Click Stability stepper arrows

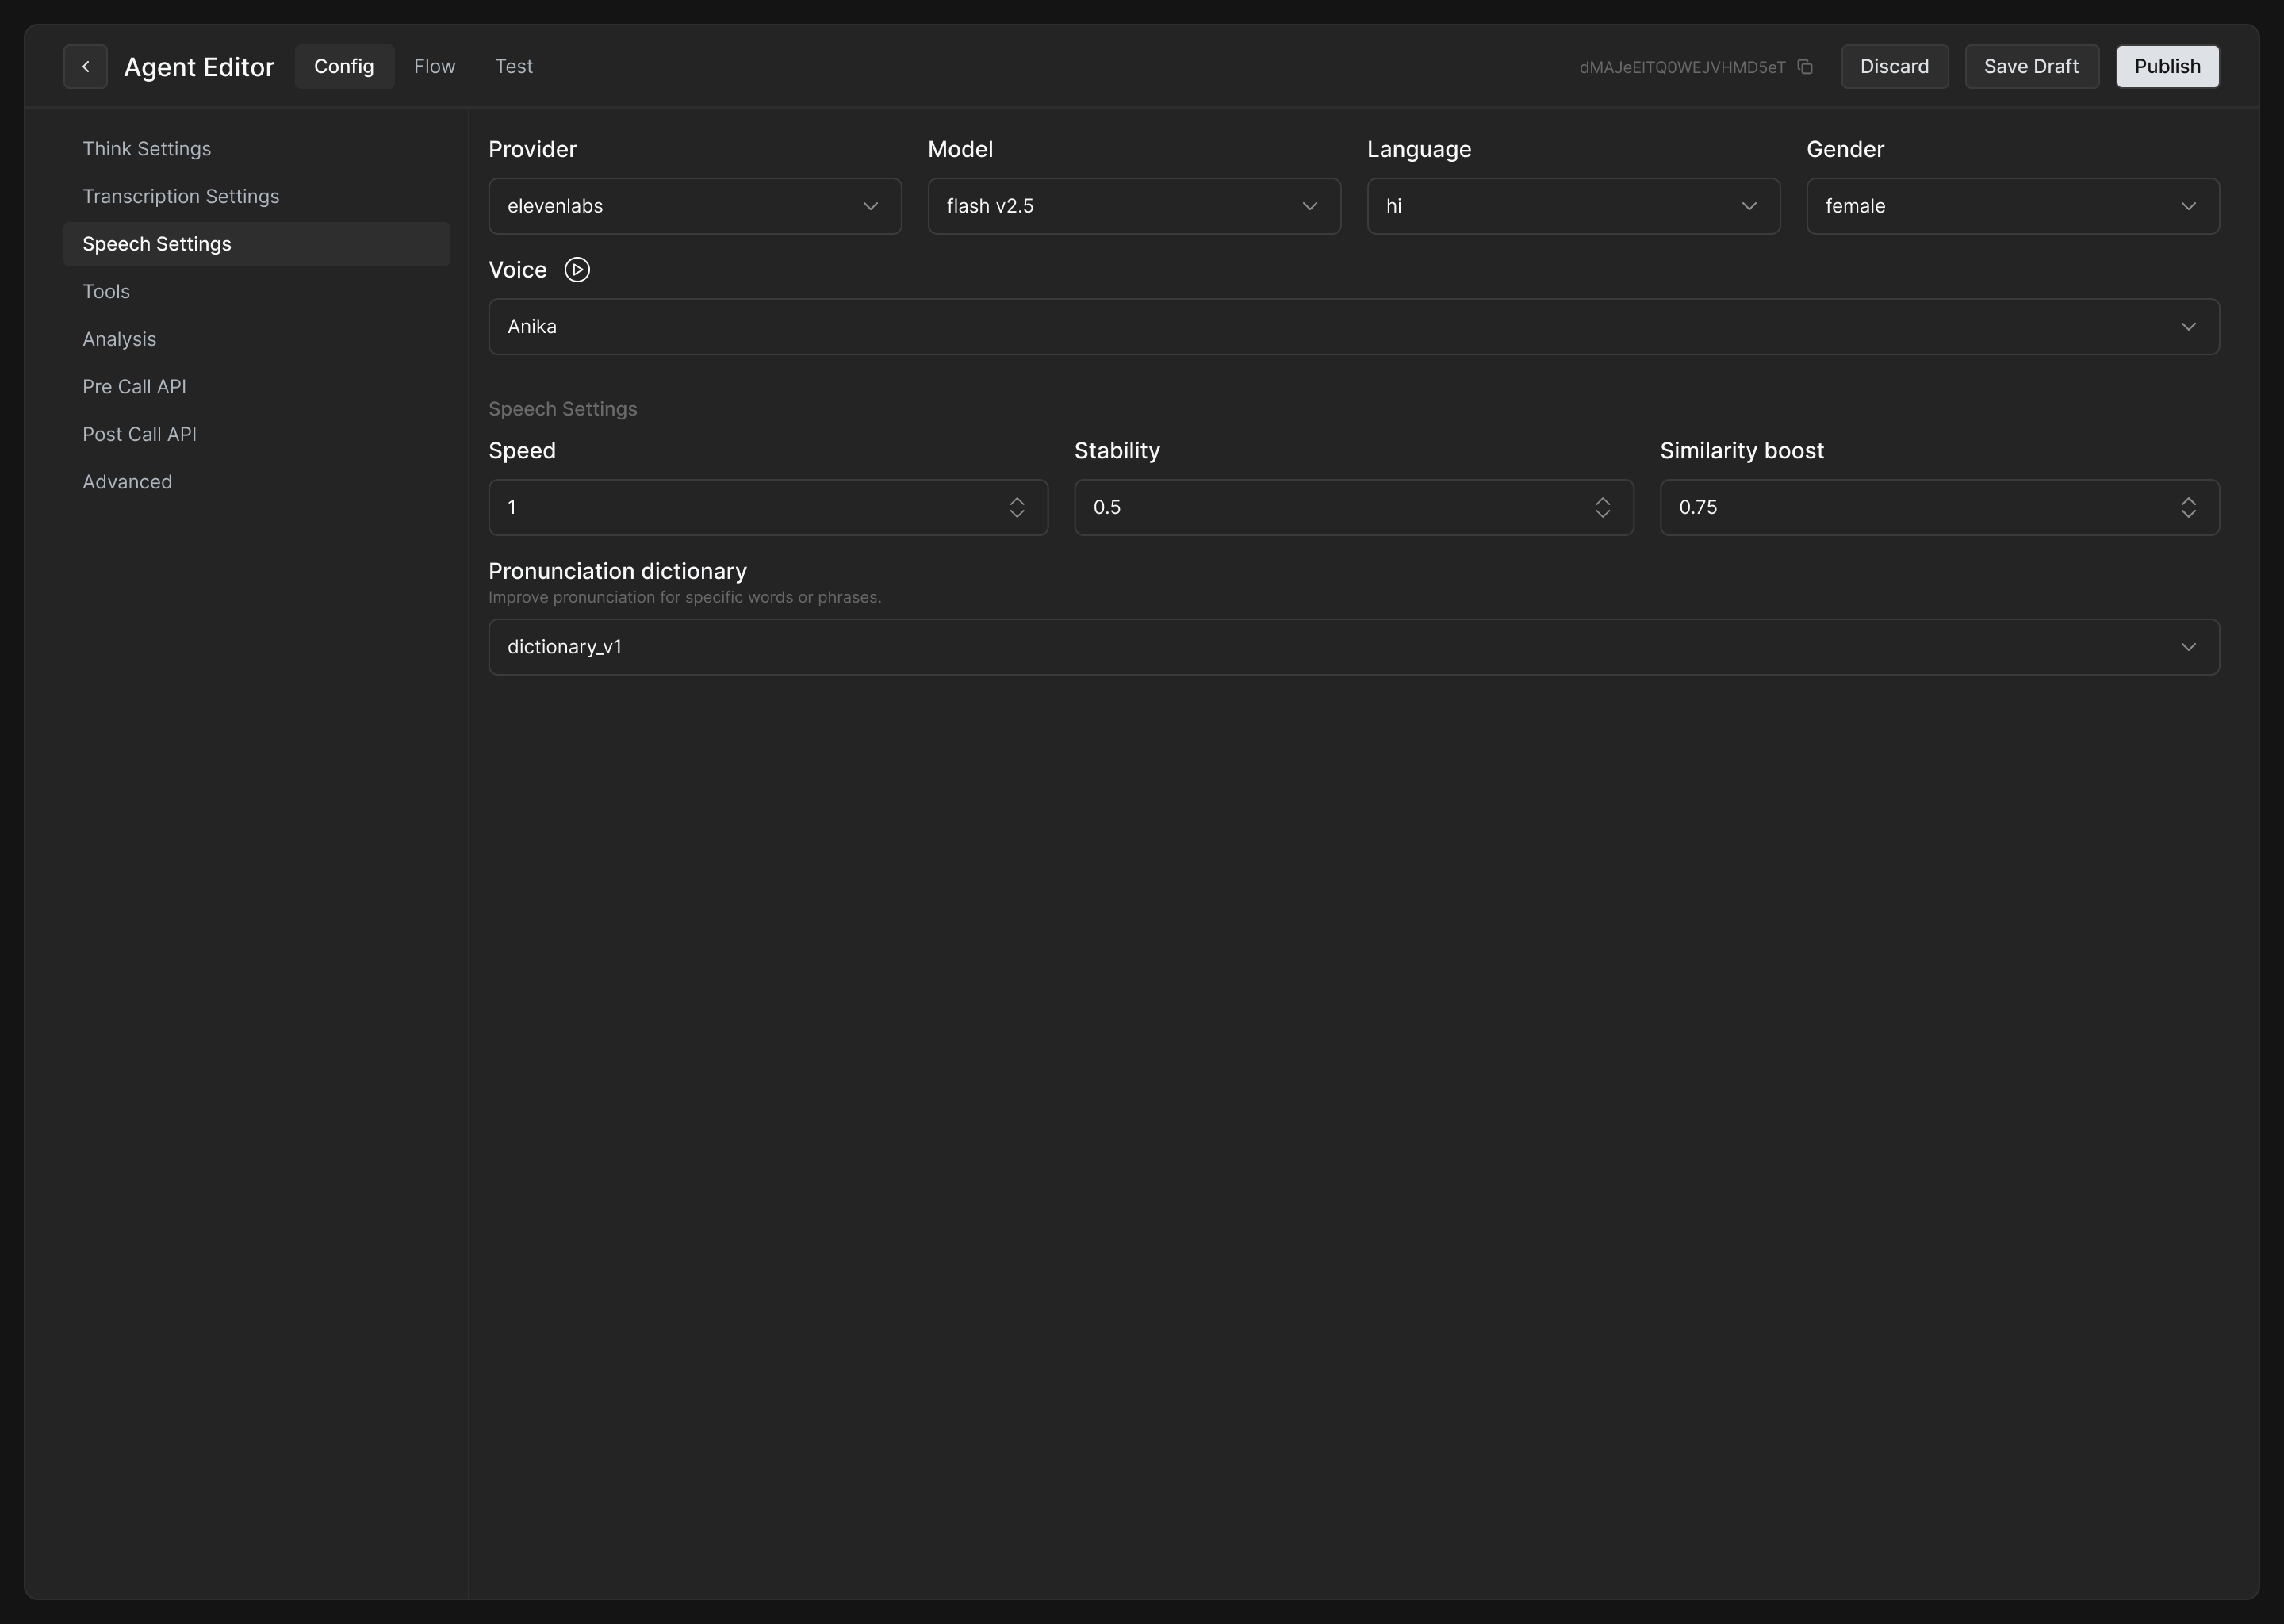pos(1602,508)
